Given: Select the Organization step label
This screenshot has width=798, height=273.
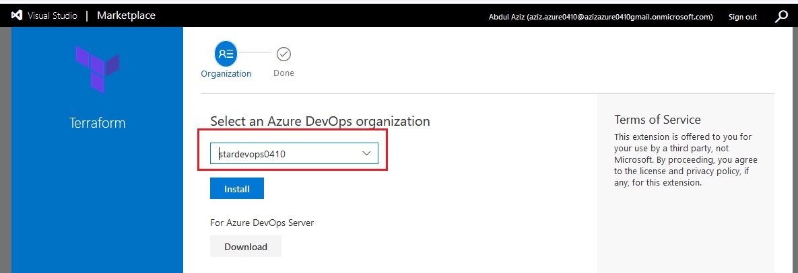Looking at the screenshot, I should pos(226,73).
